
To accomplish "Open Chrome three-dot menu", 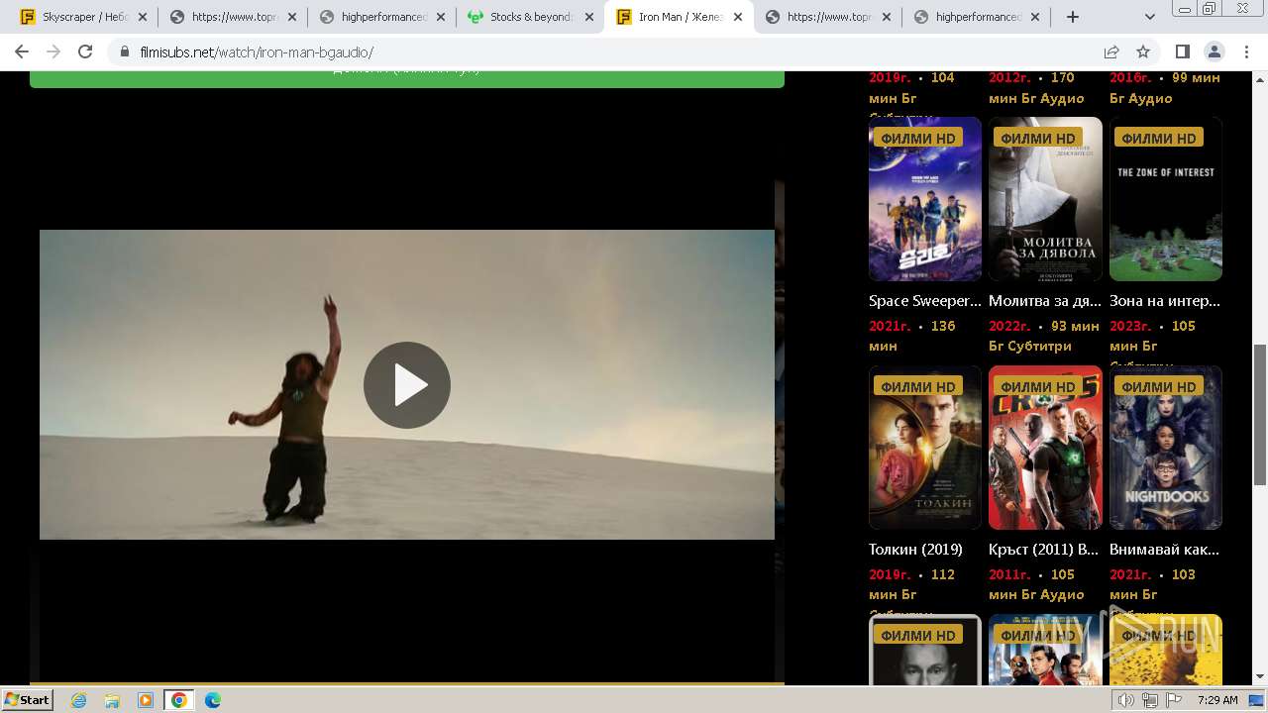I will (x=1245, y=51).
